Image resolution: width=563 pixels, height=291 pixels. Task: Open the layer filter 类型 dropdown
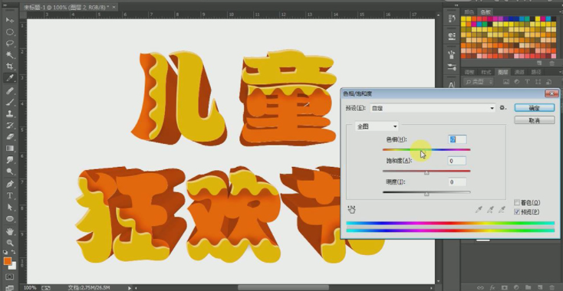click(x=479, y=82)
